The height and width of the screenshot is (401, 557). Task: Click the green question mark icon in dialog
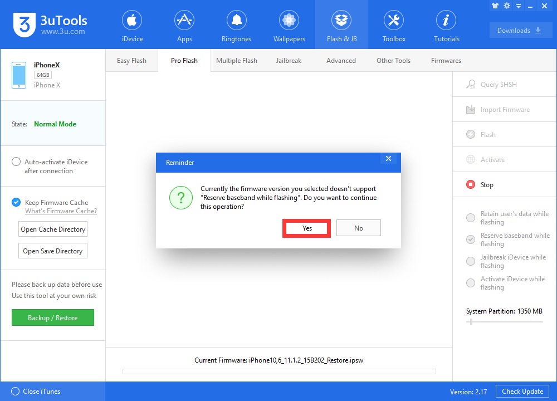(181, 198)
